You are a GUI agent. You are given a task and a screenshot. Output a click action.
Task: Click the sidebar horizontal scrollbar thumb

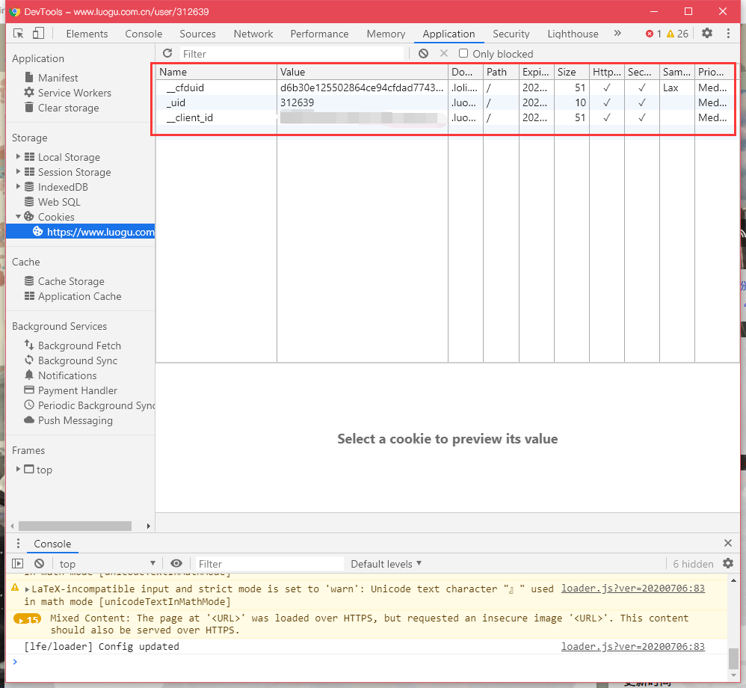(x=75, y=526)
